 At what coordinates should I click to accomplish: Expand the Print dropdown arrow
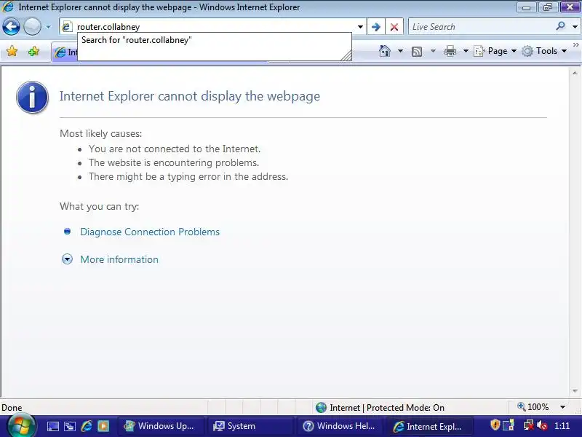466,51
